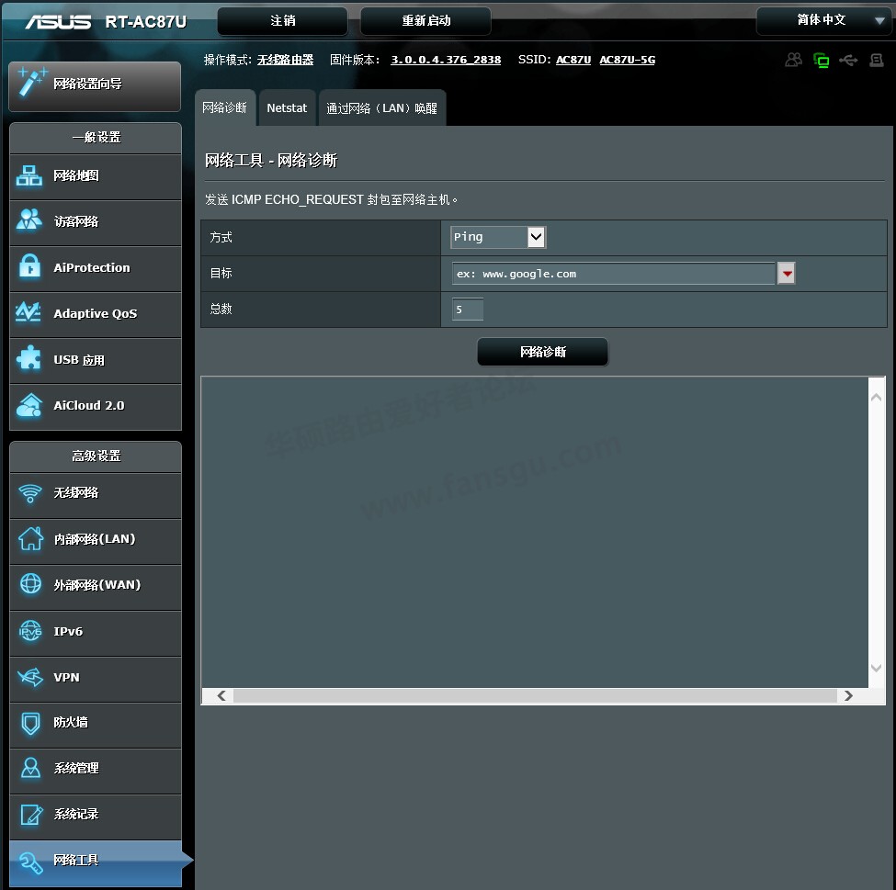Click the Firewall (防火墙) shield icon
This screenshot has height=890, width=896.
[x=30, y=723]
